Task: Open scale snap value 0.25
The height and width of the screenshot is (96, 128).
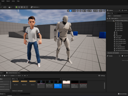Action: pyautogui.click(x=97, y=11)
